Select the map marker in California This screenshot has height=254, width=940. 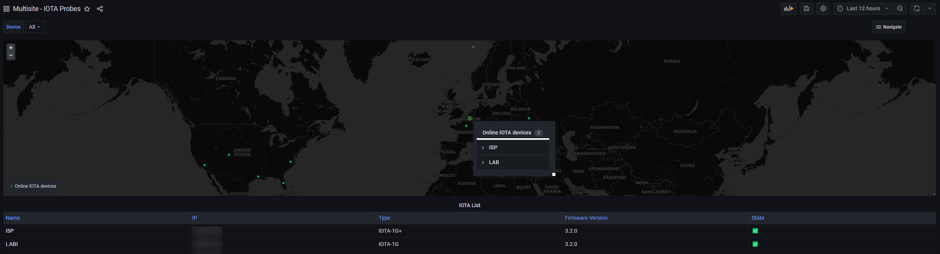click(x=204, y=165)
